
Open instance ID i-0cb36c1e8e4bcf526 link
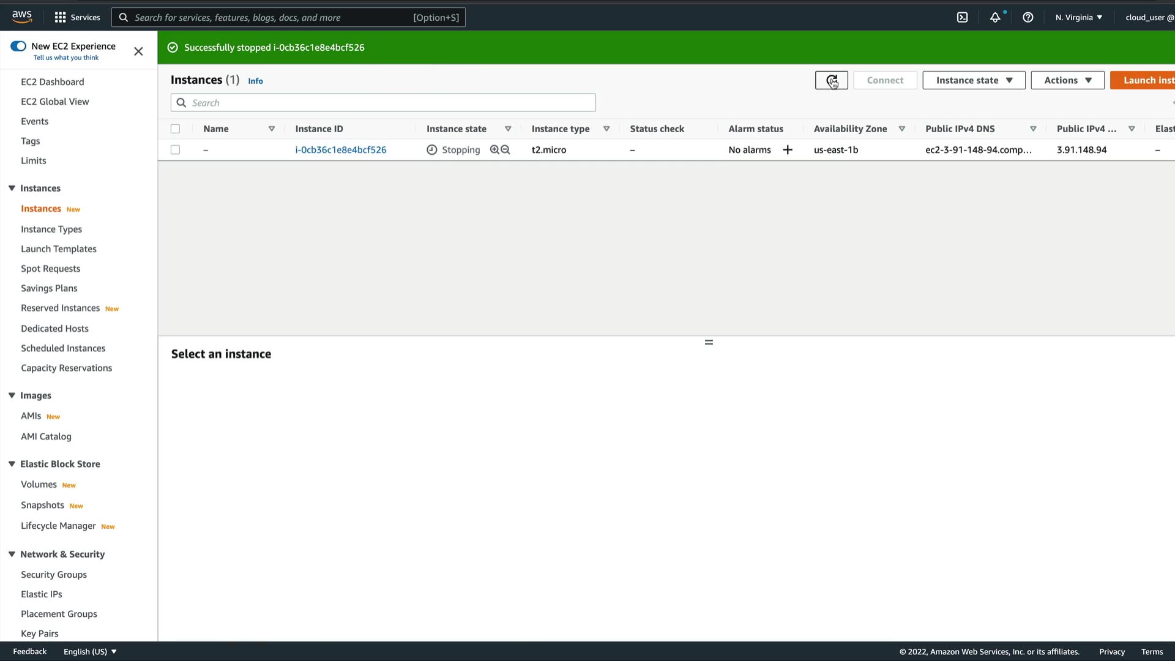pos(340,150)
